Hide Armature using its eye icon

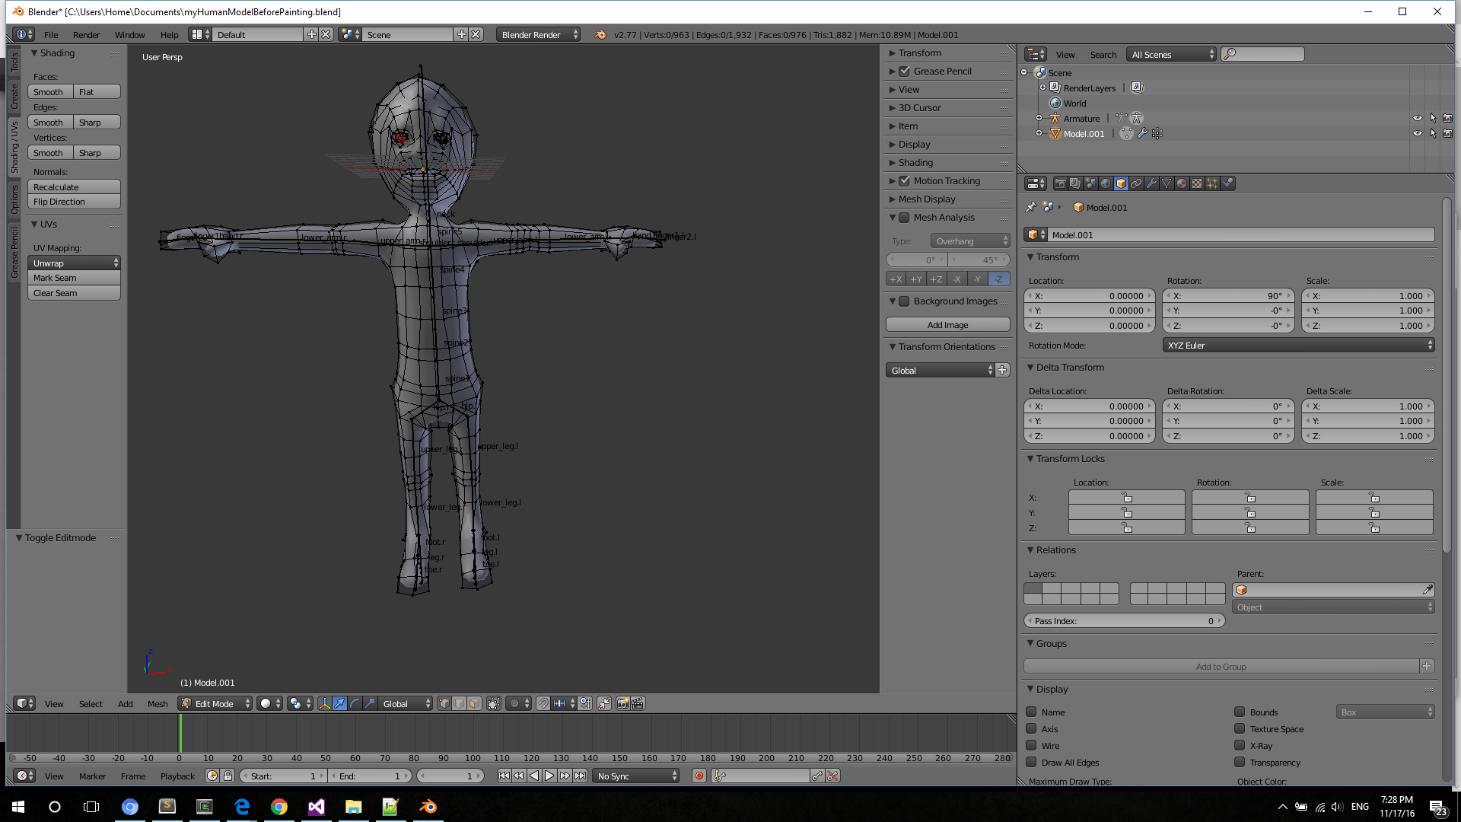tap(1418, 119)
